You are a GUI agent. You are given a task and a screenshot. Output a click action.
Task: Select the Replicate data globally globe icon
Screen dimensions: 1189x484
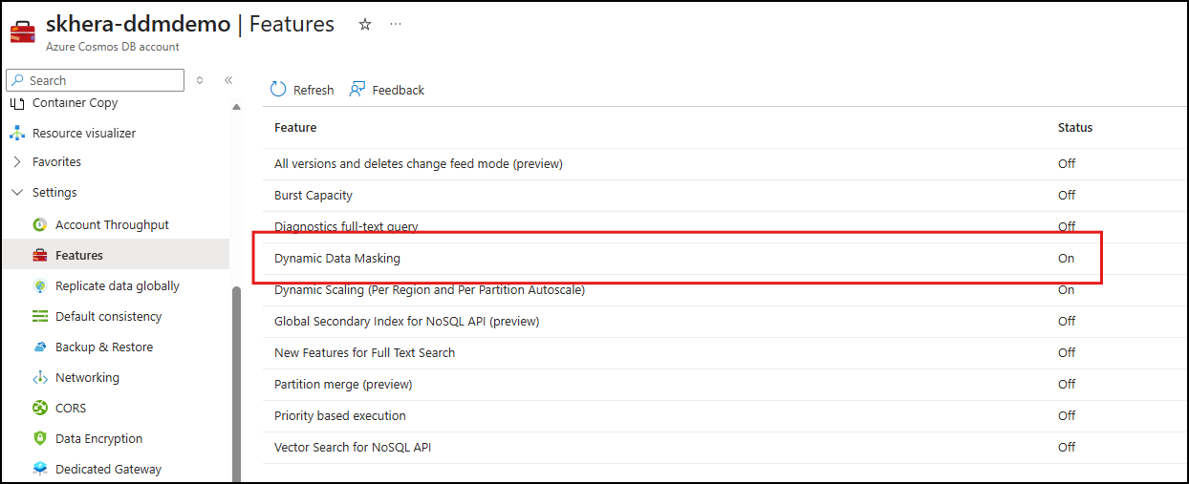(40, 285)
